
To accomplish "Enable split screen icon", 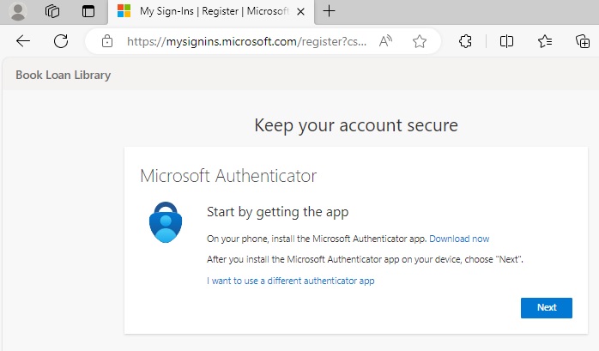I will tap(506, 41).
